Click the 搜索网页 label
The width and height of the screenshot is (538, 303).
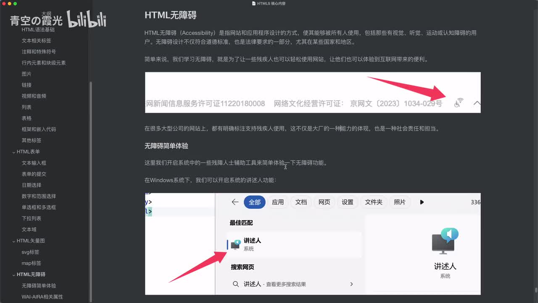[243, 267]
